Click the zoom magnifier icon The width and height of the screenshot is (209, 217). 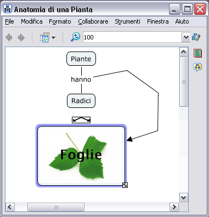[76, 37]
